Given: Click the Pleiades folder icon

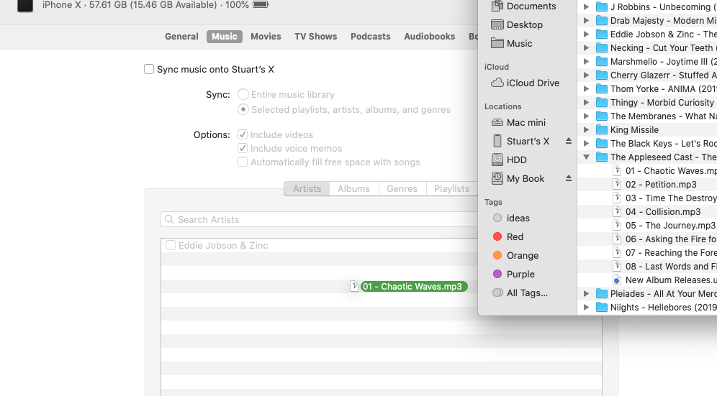Looking at the screenshot, I should pyautogui.click(x=602, y=294).
